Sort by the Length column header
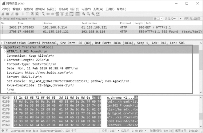The width and height of the screenshot is (203, 133). pos(139,23)
